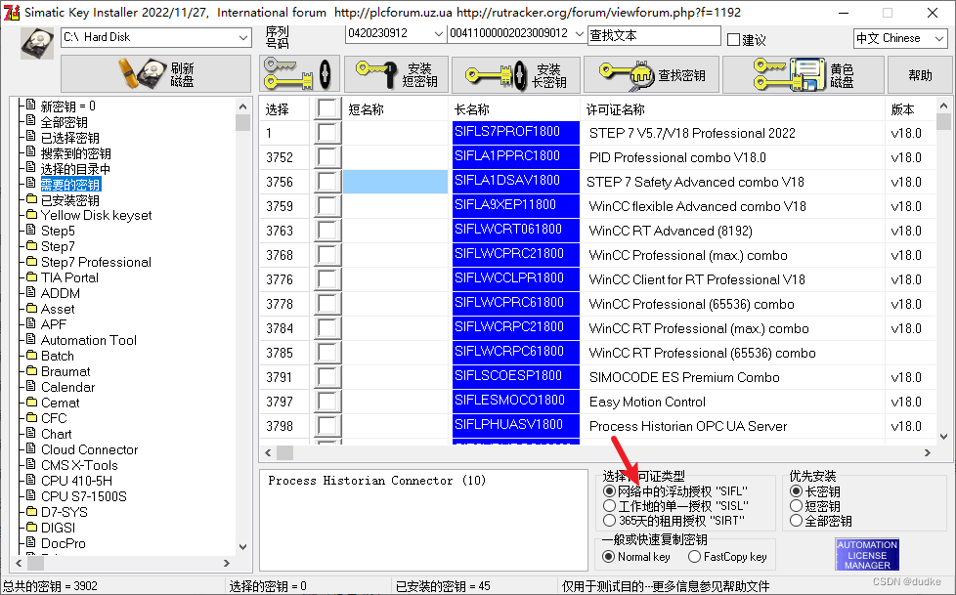Image resolution: width=956 pixels, height=595 pixels.
Task: Open the C:\ Hard Disk drive dropdown
Action: tap(243, 38)
